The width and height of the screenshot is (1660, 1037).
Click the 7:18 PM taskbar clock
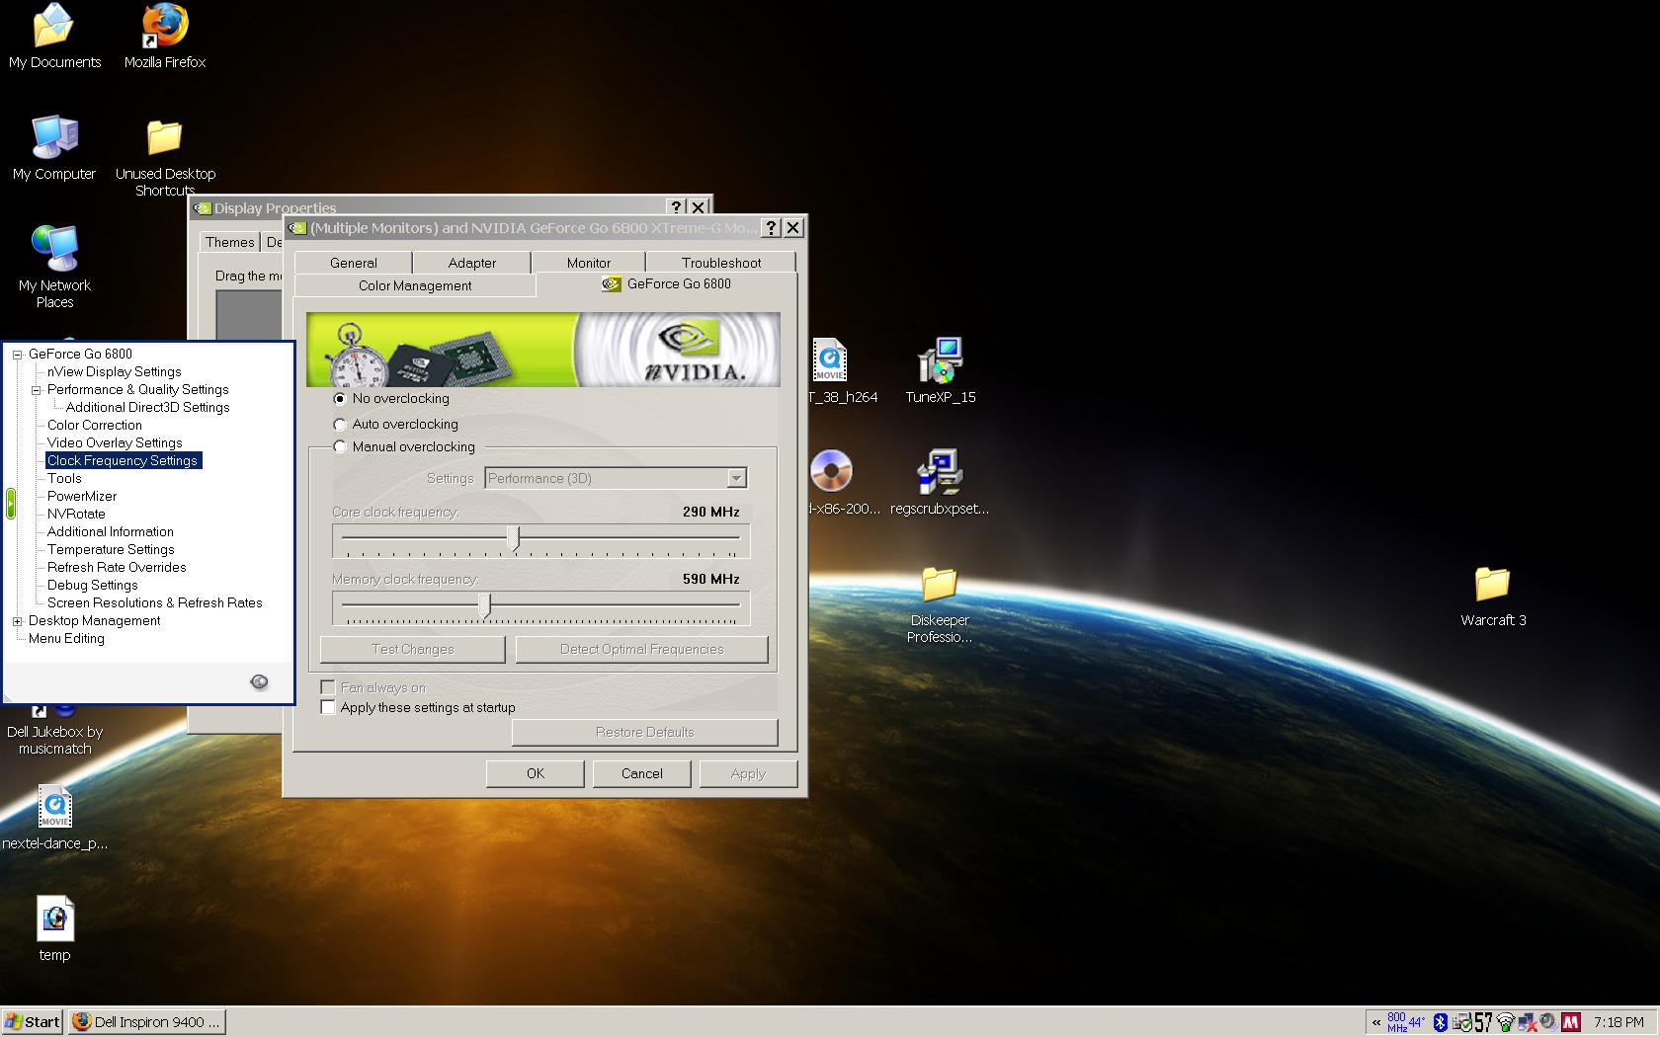point(1618,1022)
